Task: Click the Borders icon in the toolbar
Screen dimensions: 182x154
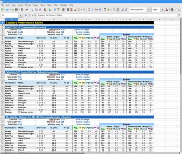Action: coord(79,10)
